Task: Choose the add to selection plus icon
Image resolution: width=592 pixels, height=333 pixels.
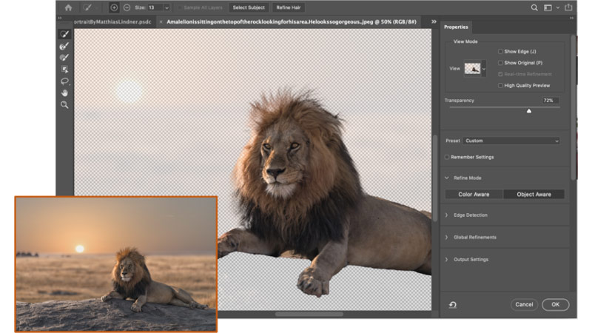Action: click(114, 7)
